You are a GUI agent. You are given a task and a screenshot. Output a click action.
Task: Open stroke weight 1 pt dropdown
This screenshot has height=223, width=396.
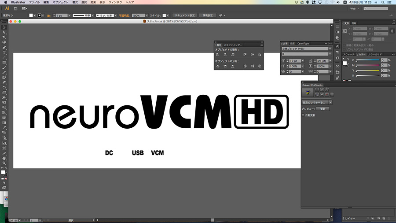point(69,15)
